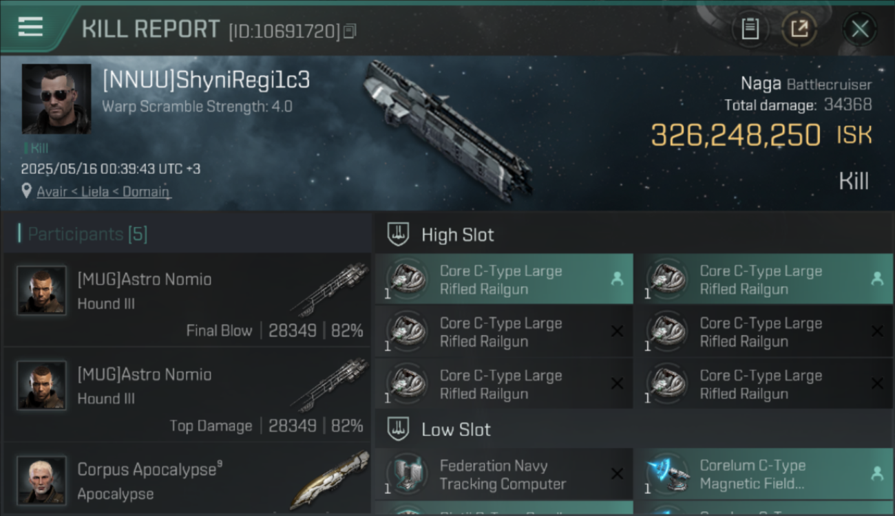This screenshot has width=895, height=516.
Task: Click the Low Slot section icon
Action: (398, 429)
